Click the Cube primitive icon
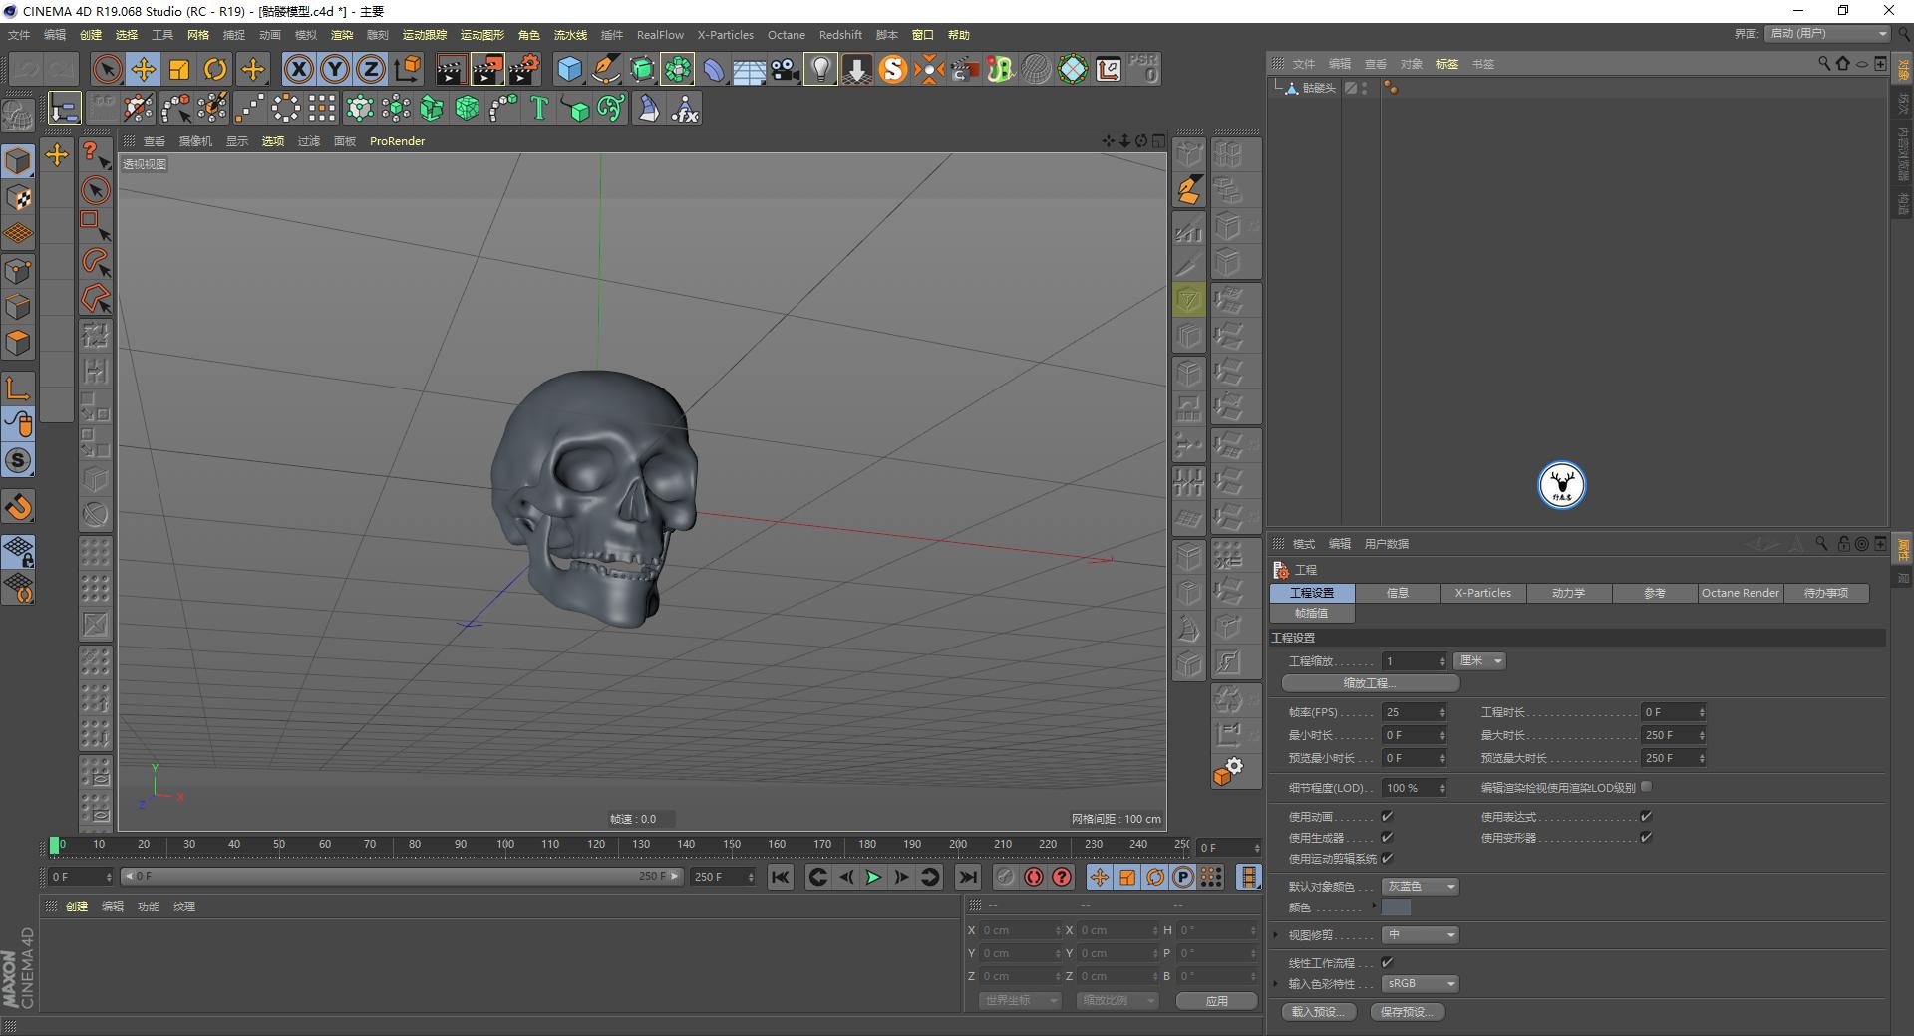 [569, 69]
